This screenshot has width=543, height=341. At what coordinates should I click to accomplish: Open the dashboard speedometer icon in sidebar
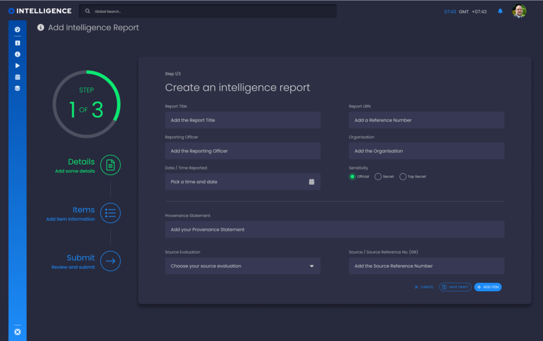(17, 29)
